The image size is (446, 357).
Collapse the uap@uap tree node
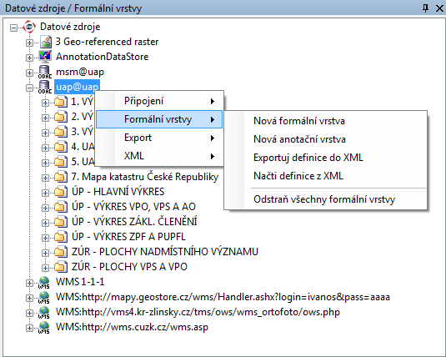point(29,88)
